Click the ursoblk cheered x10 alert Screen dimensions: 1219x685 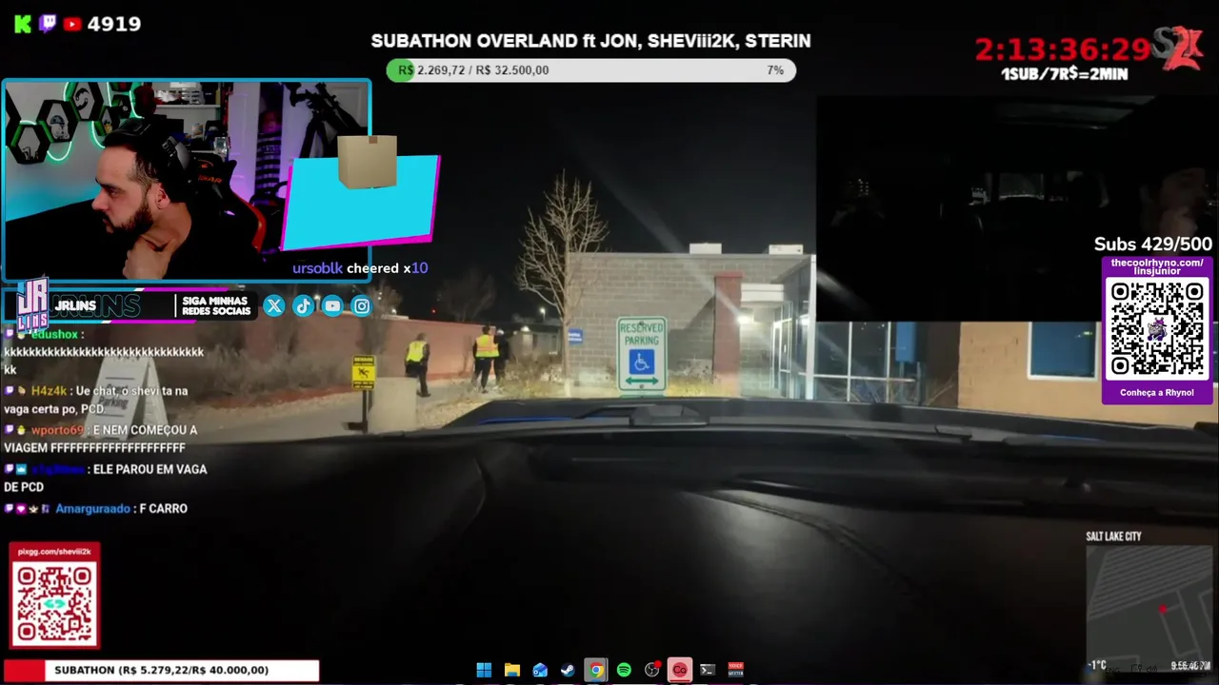click(x=360, y=268)
